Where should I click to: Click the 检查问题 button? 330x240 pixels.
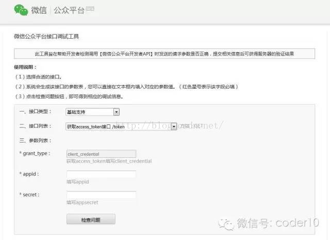pos(91,219)
